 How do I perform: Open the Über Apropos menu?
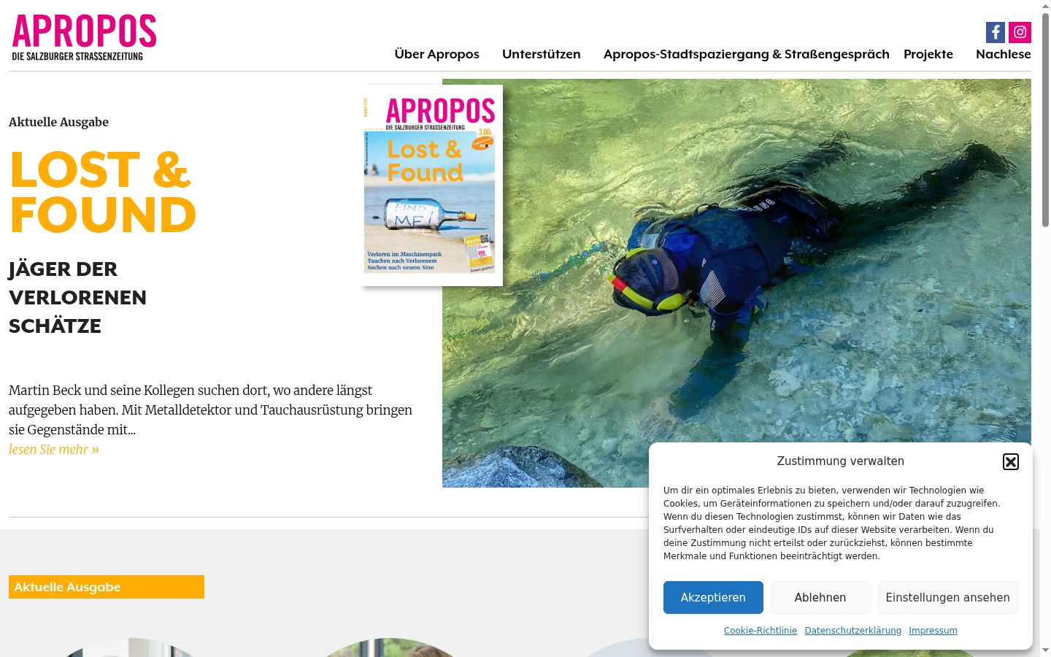tap(436, 54)
